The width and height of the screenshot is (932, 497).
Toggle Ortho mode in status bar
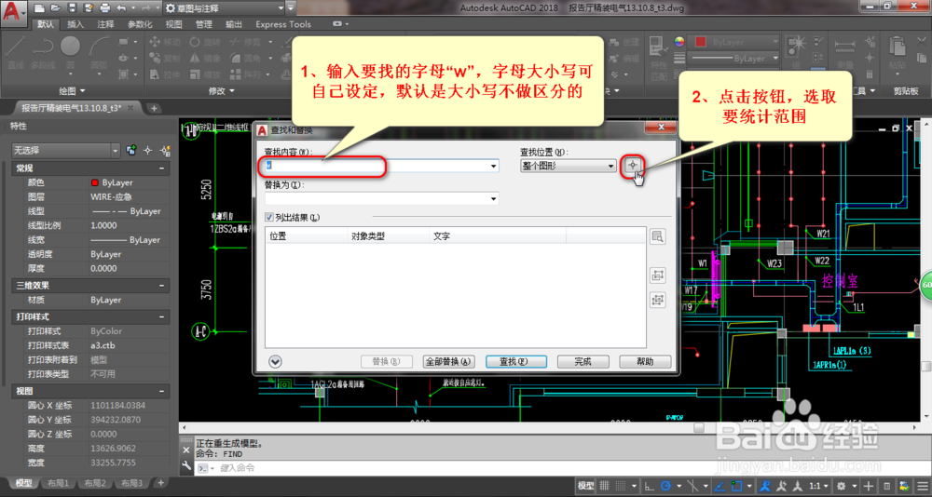[x=650, y=486]
